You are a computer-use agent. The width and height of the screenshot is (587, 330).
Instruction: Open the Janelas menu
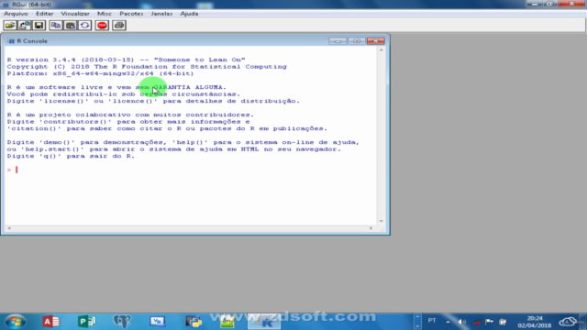161,14
